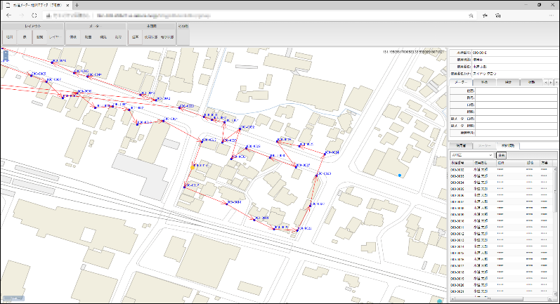Select list row 000-0006

(502, 196)
